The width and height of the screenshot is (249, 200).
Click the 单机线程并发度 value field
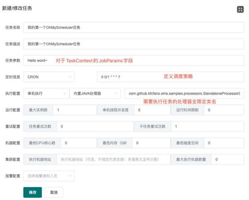[x=152, y=110]
